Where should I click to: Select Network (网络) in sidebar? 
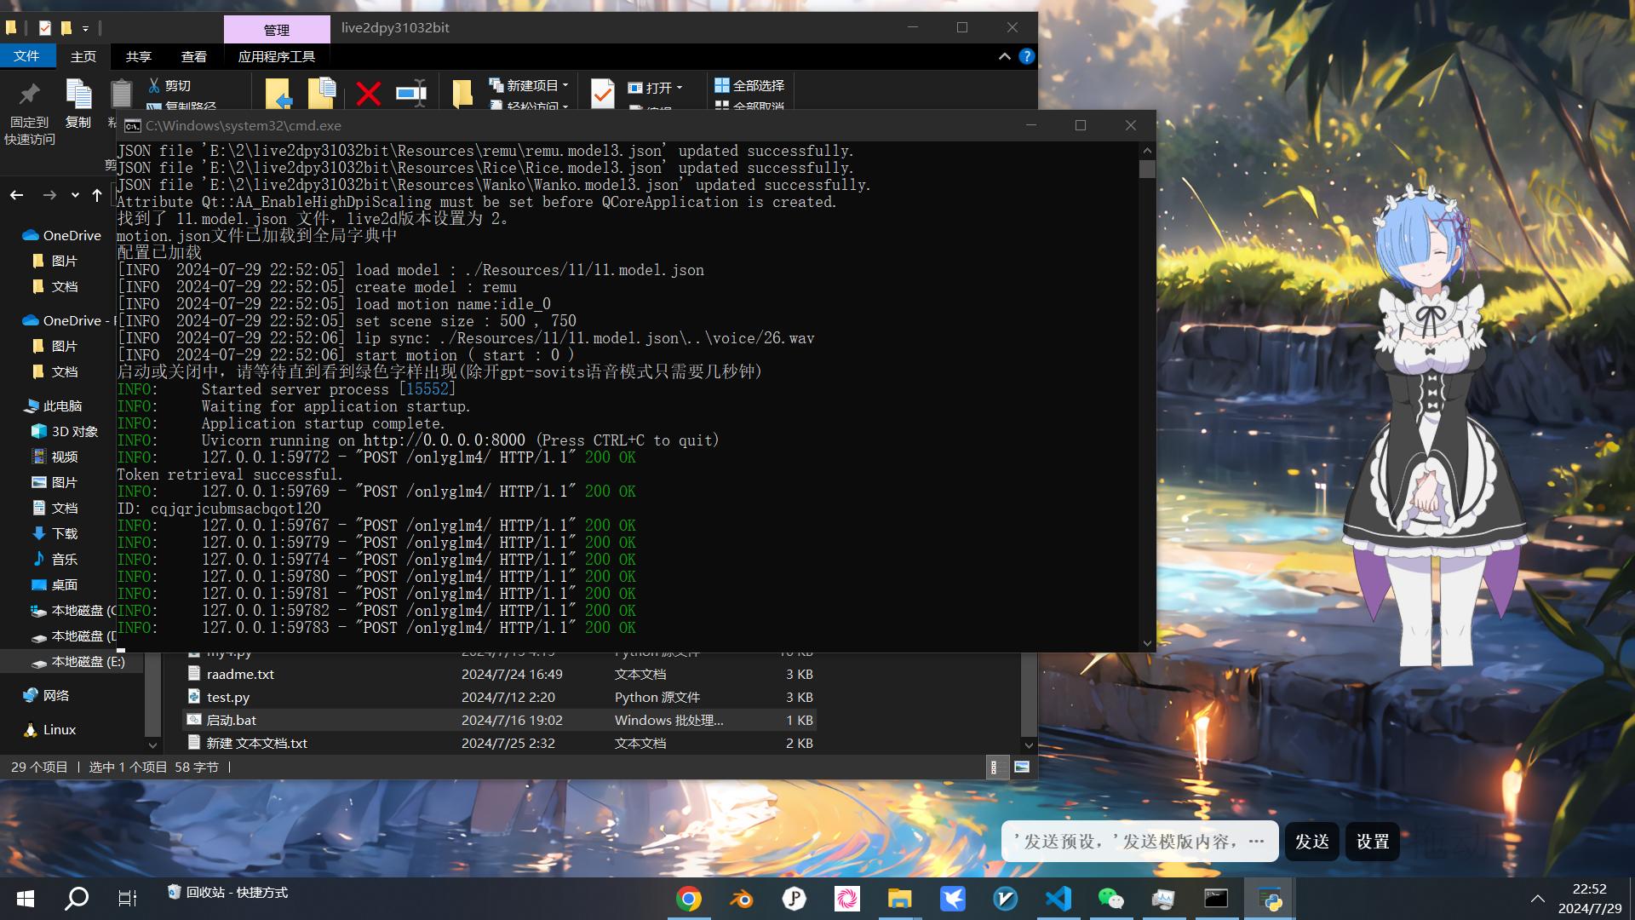pos(47,695)
